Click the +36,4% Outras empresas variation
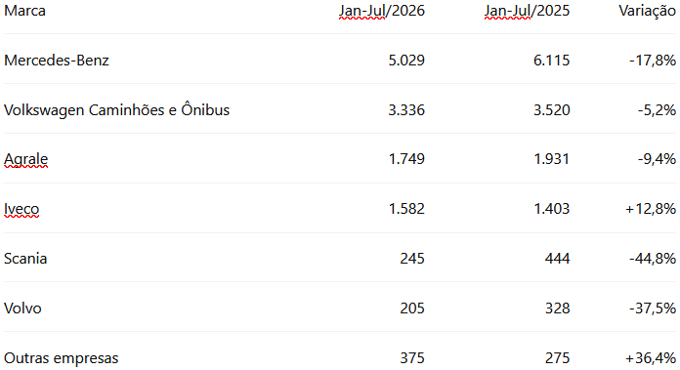 coord(651,358)
